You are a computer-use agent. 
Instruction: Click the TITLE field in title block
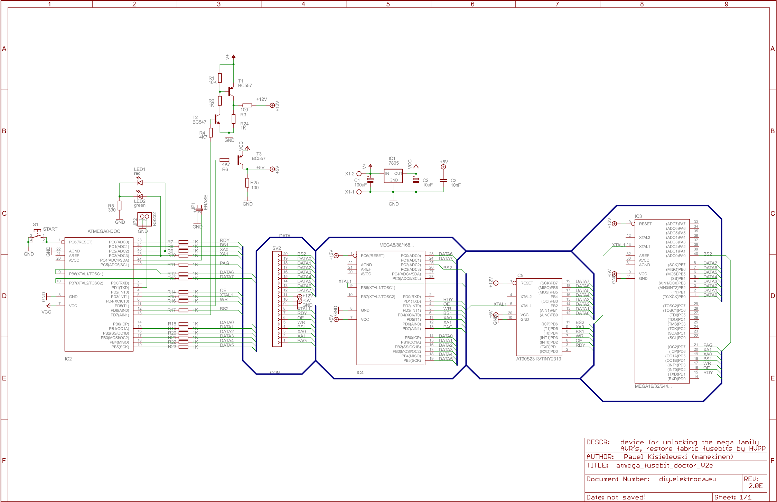[650, 466]
